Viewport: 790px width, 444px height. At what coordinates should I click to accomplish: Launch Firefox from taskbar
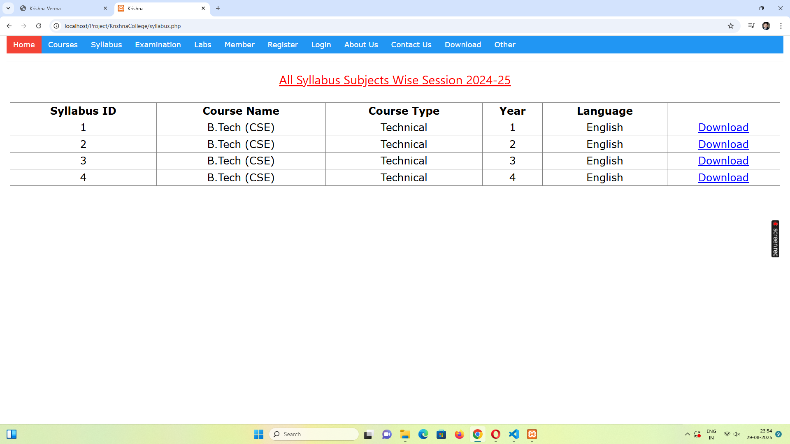click(x=460, y=434)
